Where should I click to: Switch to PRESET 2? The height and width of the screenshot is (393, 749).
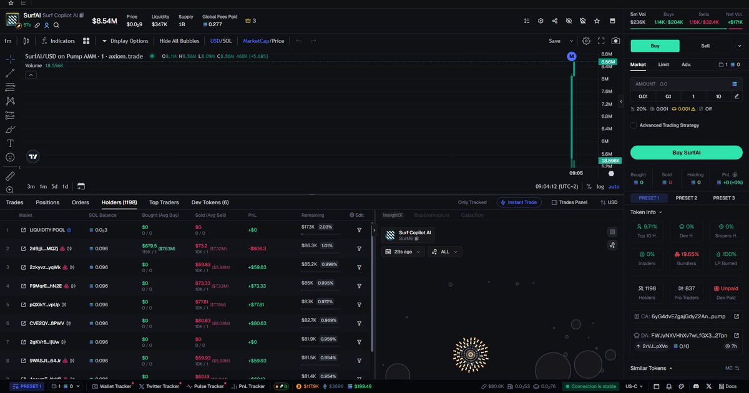(686, 198)
